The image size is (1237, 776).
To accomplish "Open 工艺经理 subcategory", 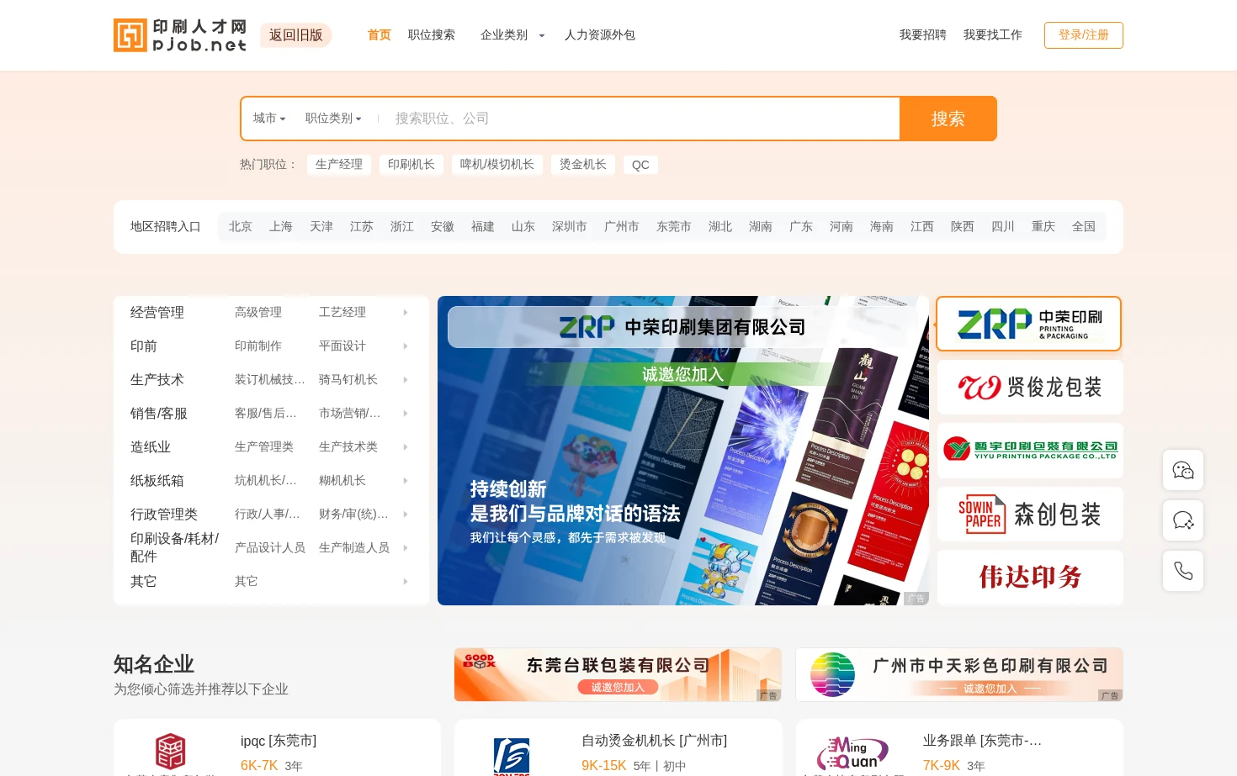I will coord(342,313).
